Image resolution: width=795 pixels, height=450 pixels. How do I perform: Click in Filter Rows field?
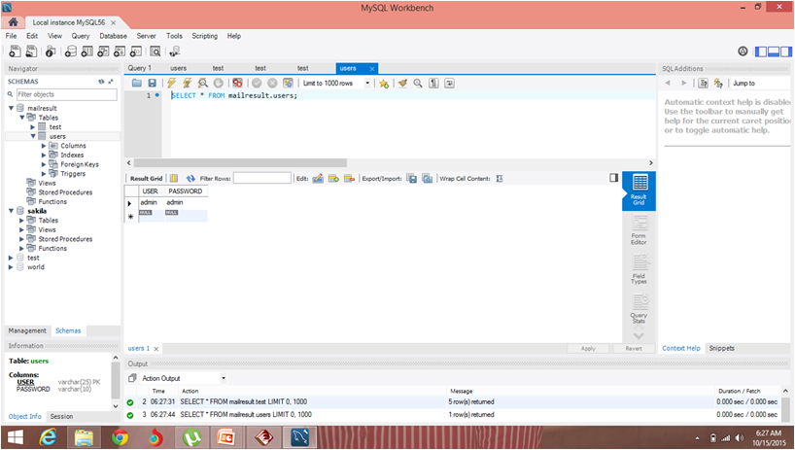tap(262, 179)
